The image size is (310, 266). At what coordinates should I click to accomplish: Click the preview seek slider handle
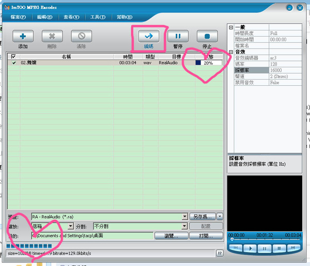tap(232, 240)
